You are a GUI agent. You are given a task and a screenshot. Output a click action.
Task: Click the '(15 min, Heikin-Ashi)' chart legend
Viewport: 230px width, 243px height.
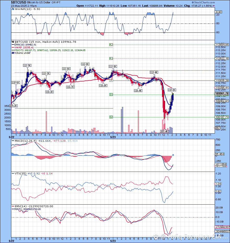click(x=44, y=42)
